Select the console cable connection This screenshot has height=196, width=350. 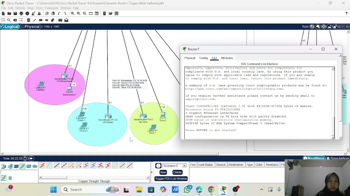click(x=49, y=166)
